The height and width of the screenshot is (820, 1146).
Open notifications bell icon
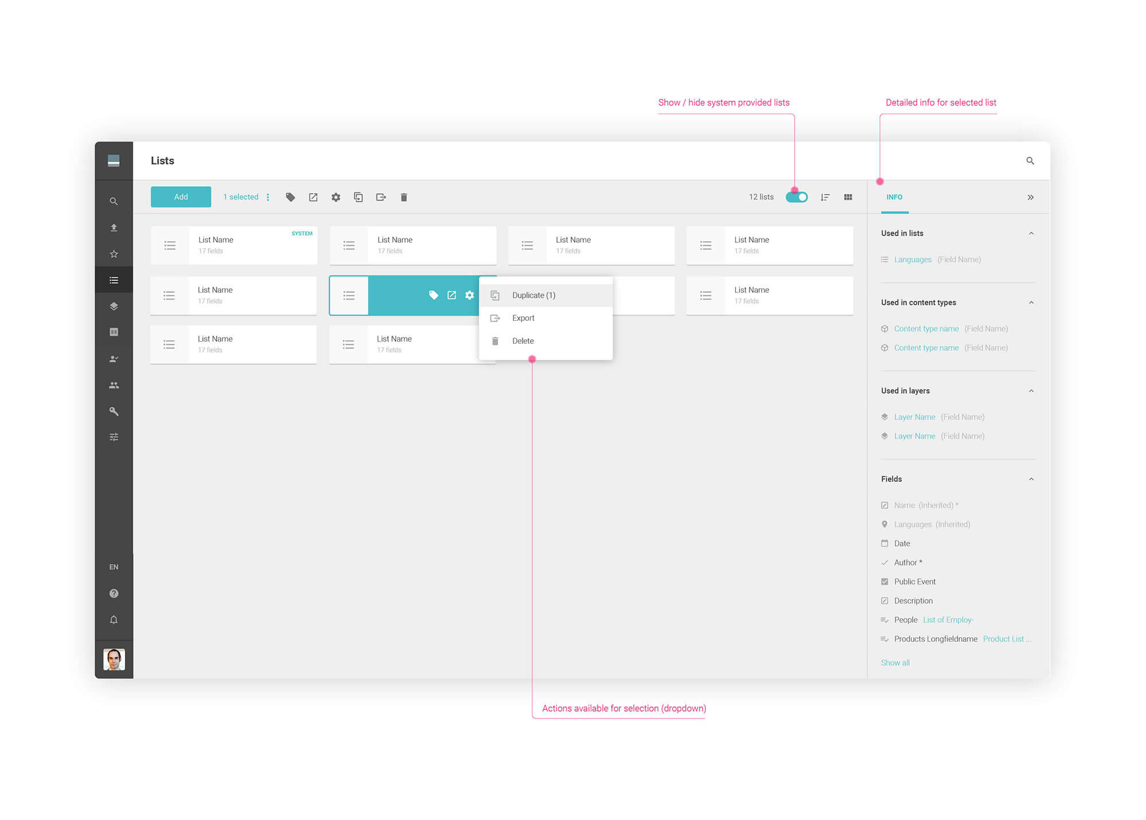(x=113, y=619)
